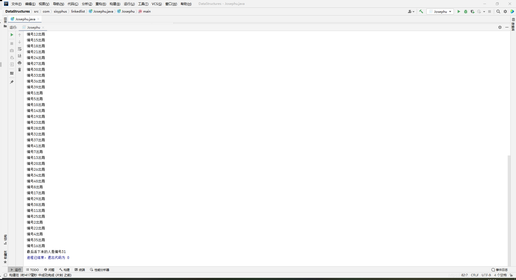Open the 编辑(E) menu
Screen dimensions: 516x280
30,4
